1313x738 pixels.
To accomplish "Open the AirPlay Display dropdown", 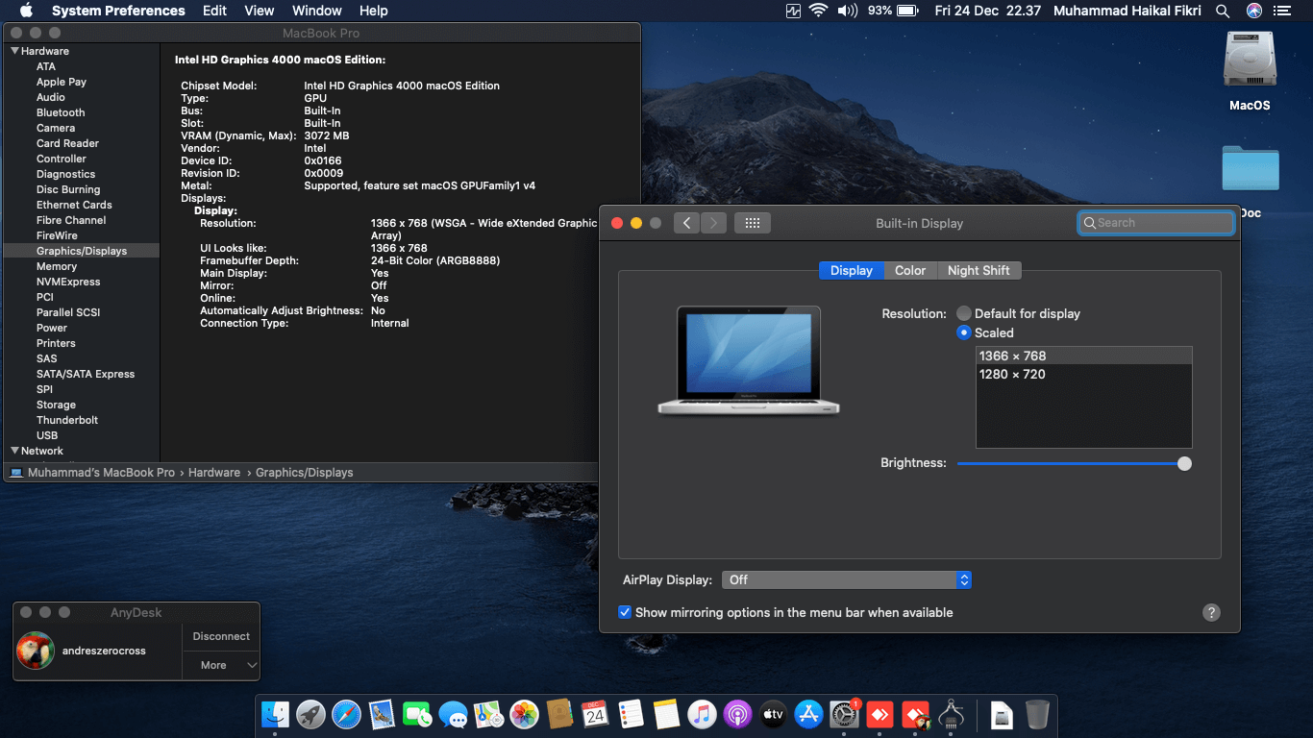I will point(847,579).
